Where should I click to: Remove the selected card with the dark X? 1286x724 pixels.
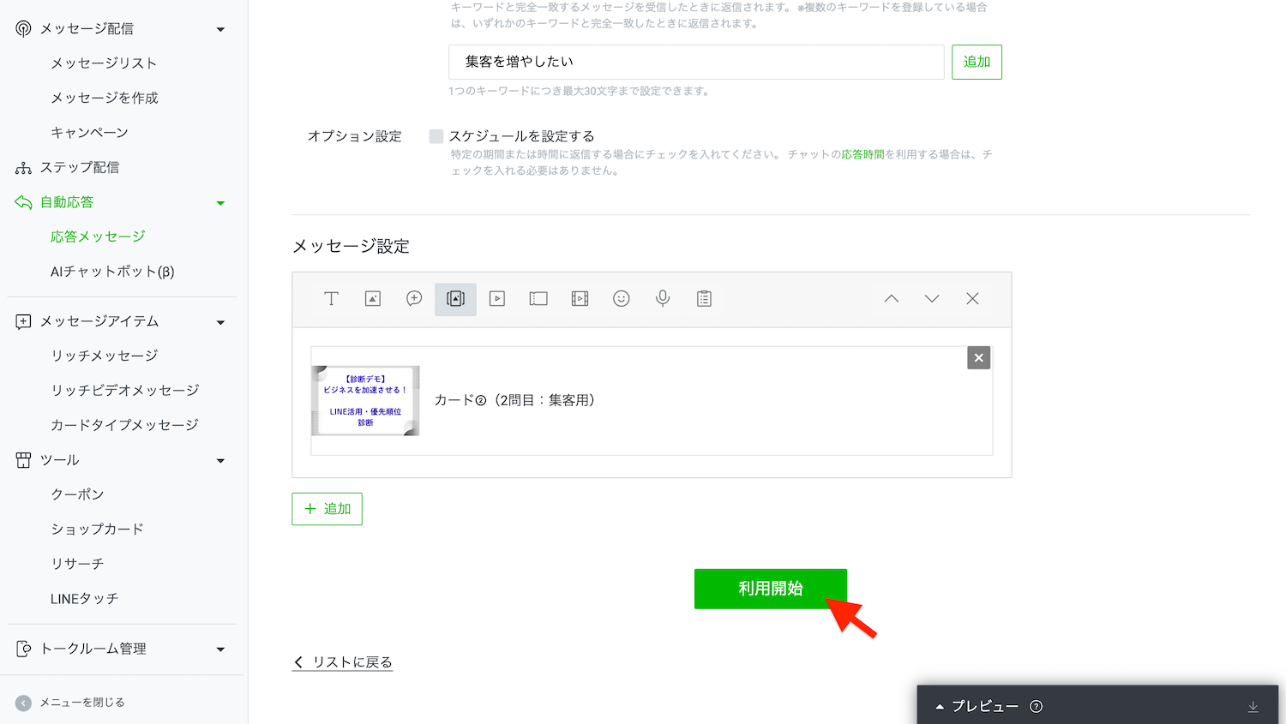click(x=978, y=358)
